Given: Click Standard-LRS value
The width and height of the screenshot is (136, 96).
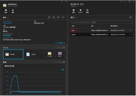Looking at the screenshot, I should [x=39, y=23].
